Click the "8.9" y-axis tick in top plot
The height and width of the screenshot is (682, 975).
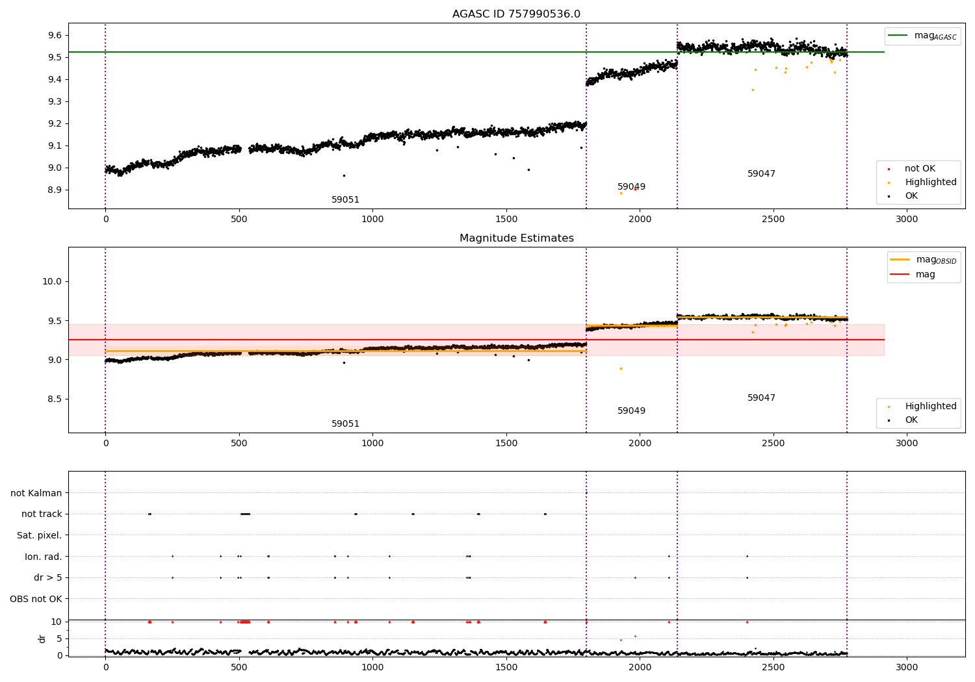[x=55, y=190]
